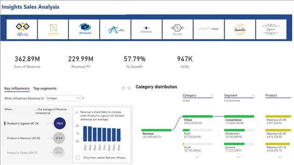The height and width of the screenshot is (165, 294).
Task: Click the 229.99M Revenue PY card
Action: click(81, 62)
